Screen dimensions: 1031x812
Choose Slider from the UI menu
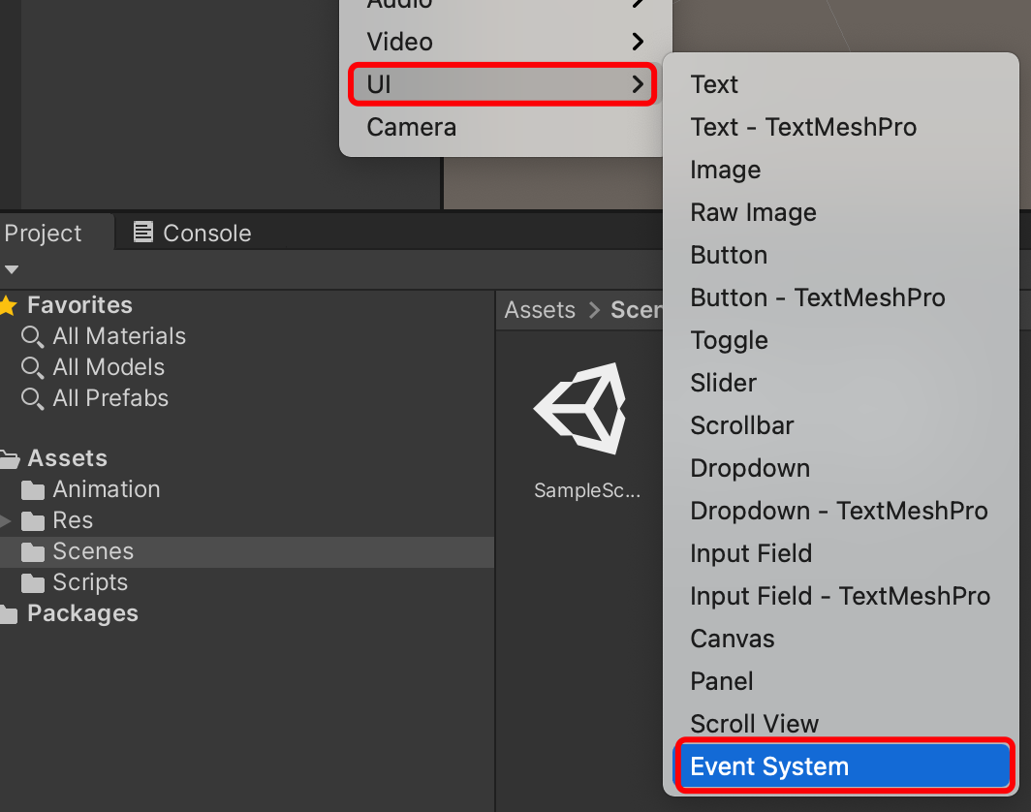(723, 383)
